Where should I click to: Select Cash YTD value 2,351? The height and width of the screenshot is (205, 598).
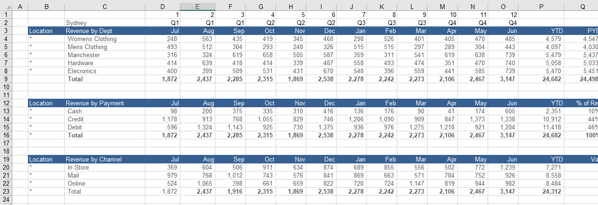[x=541, y=111]
